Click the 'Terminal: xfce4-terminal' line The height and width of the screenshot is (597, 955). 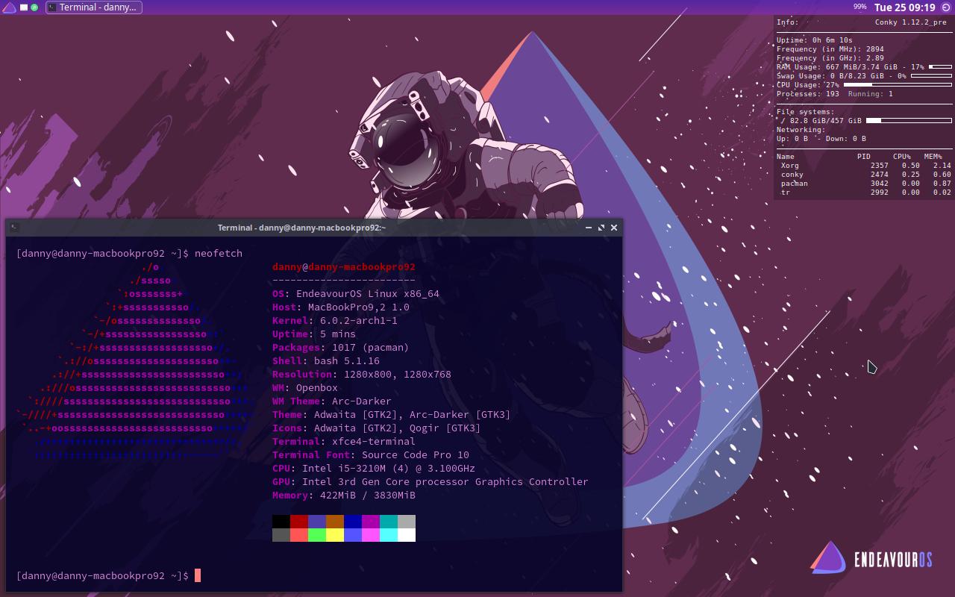(344, 441)
